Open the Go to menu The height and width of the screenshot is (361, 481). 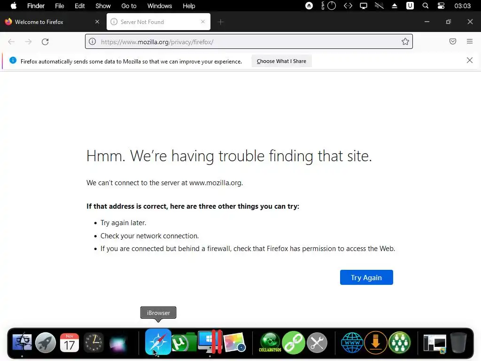[x=129, y=6]
